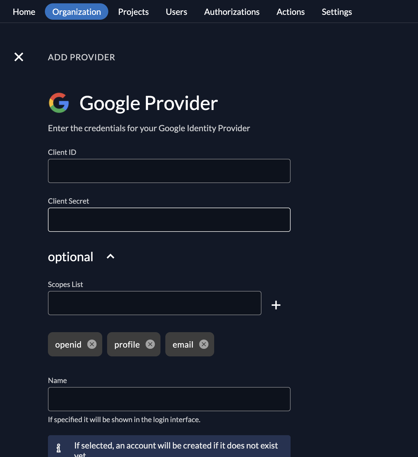Remove the openid scope chip
418x457 pixels.
click(92, 344)
